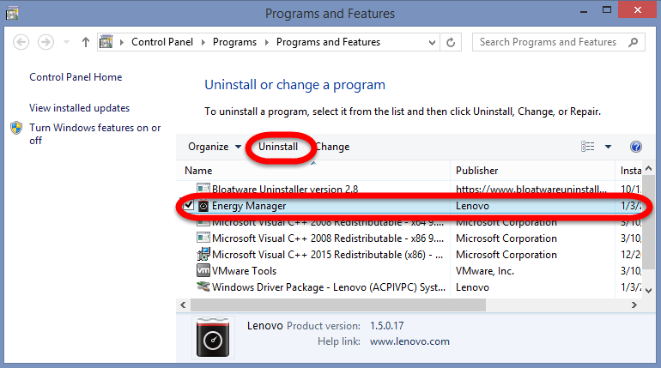Open the Control Panel Home link

point(76,77)
